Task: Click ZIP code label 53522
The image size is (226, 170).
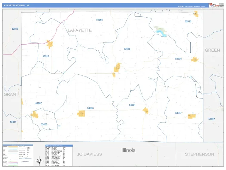Action: (212, 119)
